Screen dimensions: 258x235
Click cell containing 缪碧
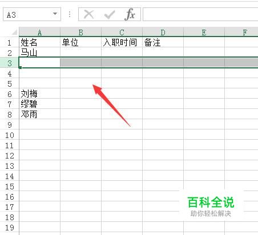39,104
